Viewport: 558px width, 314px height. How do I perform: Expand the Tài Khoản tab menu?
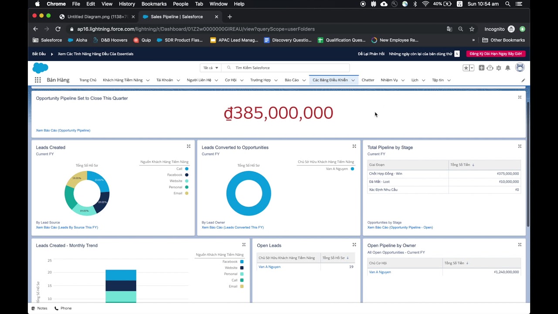click(178, 80)
